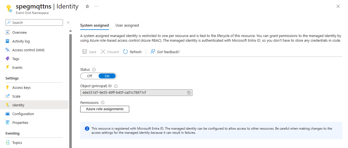Open the more options ellipsis menu
The width and height of the screenshot is (348, 148).
96,6
